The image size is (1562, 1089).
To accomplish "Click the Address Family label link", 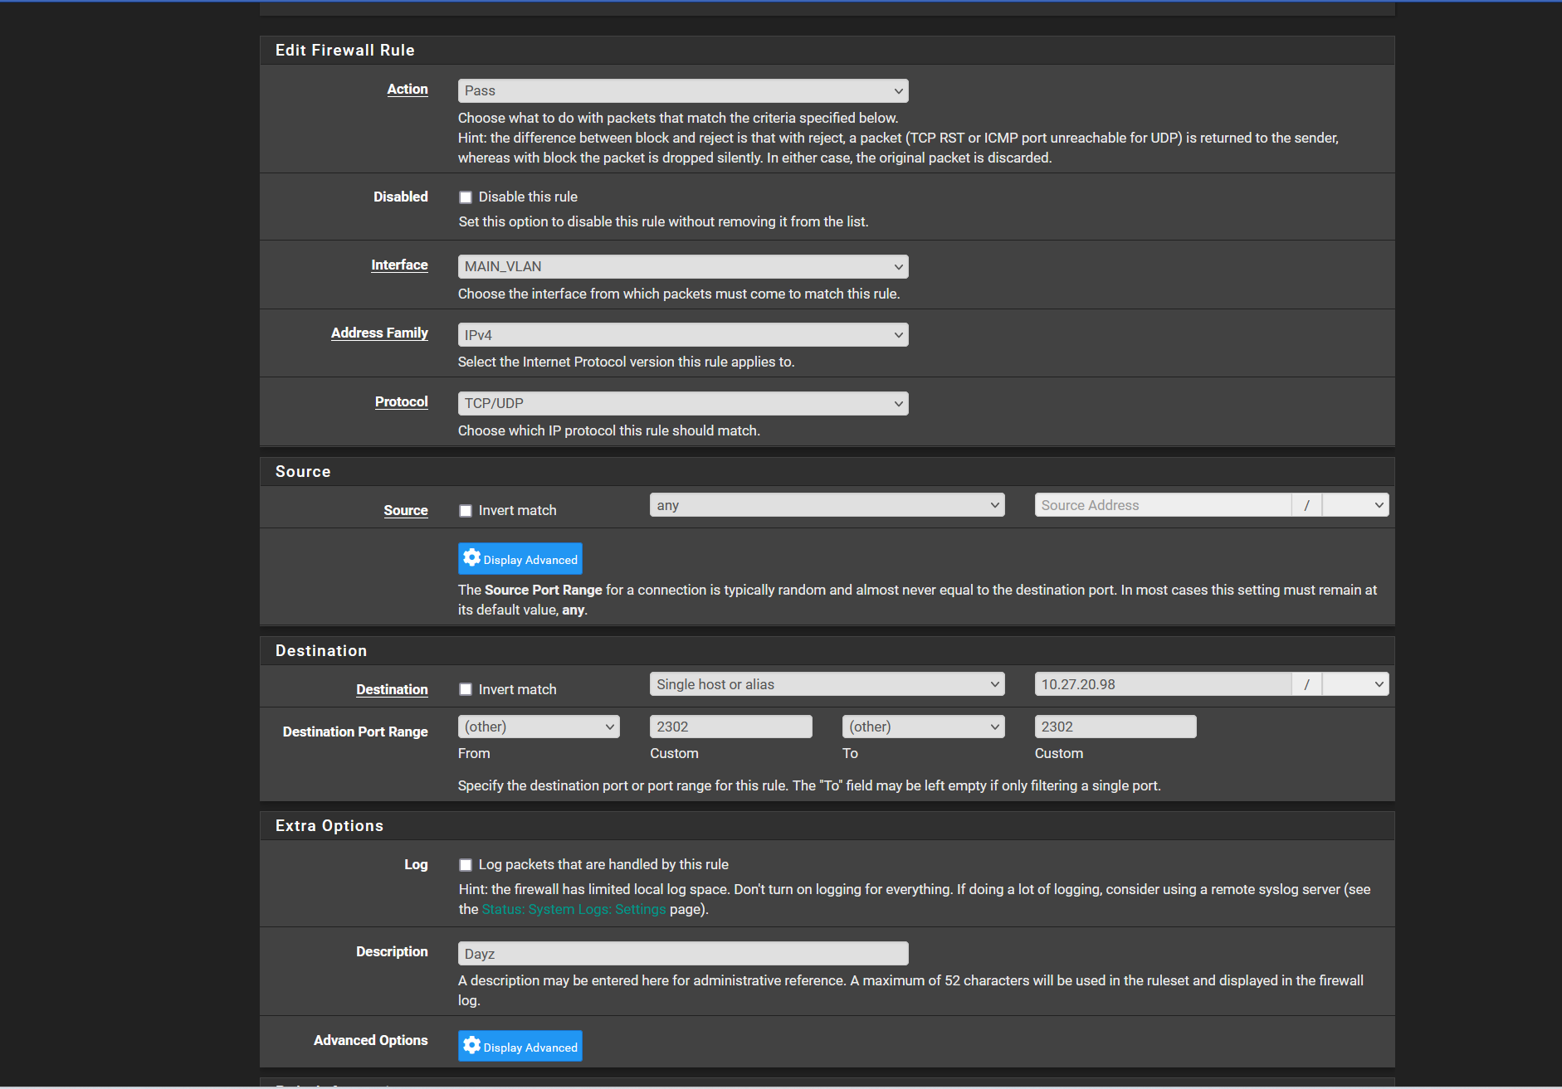I will pyautogui.click(x=379, y=333).
